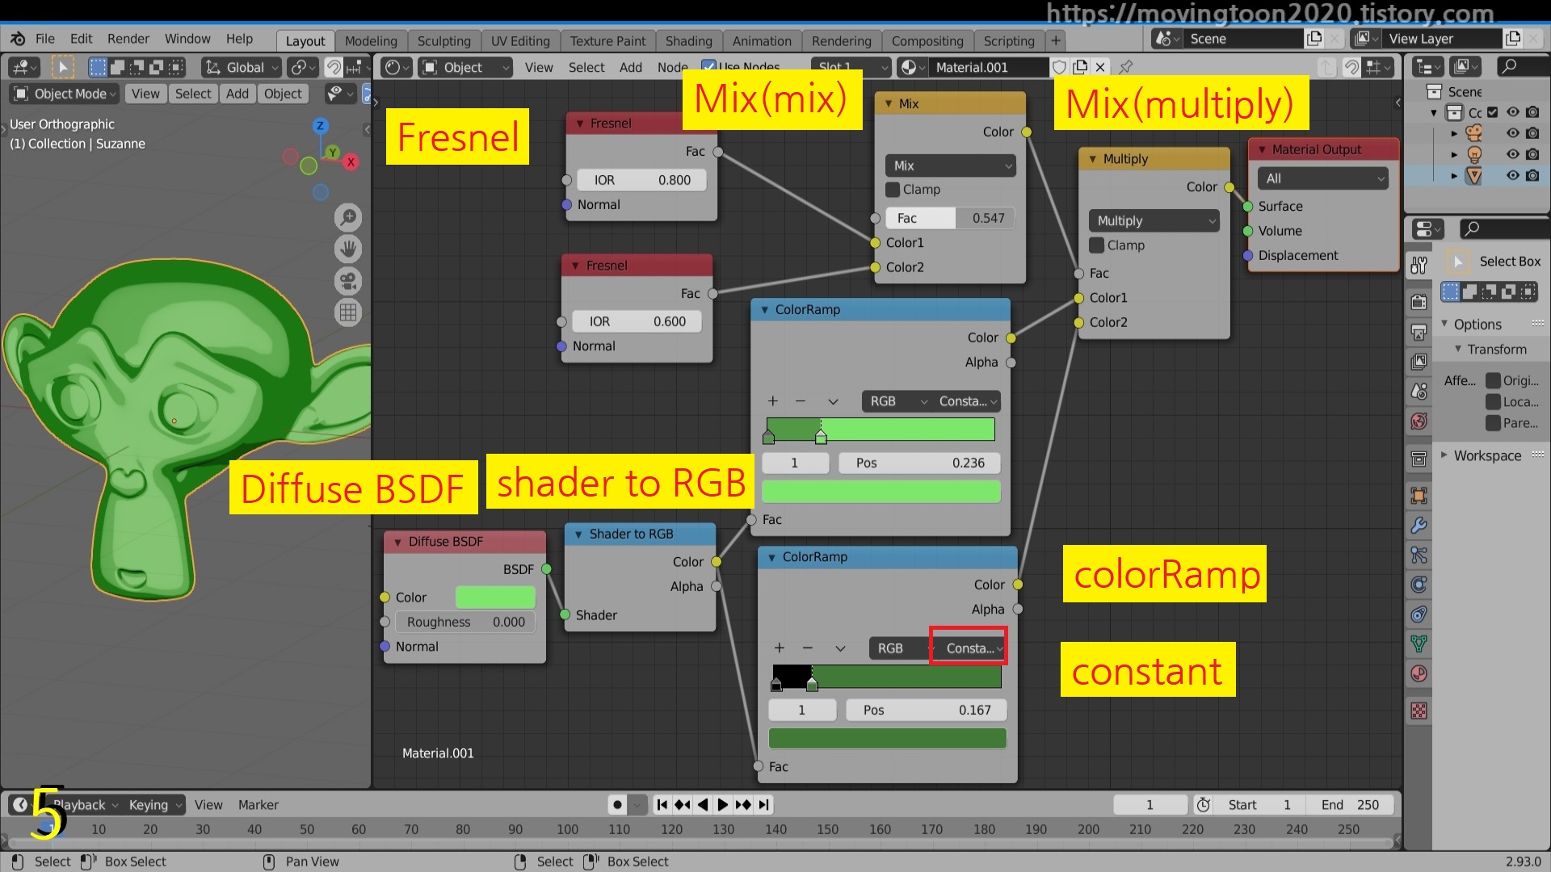
Task: Remove stop from lower ColorRamp minus icon
Action: click(808, 648)
